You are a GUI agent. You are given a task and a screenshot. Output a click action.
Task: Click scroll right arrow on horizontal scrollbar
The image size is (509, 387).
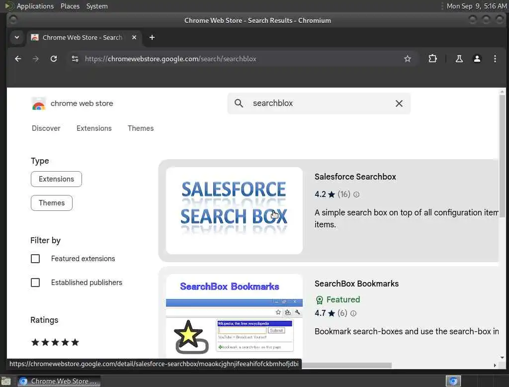point(495,365)
